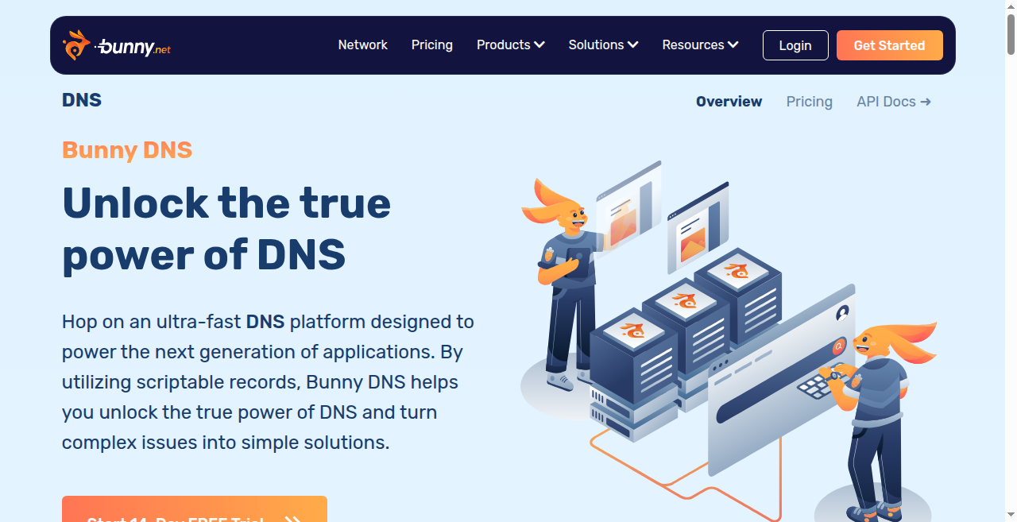
Task: Click the Login button
Action: click(x=795, y=45)
